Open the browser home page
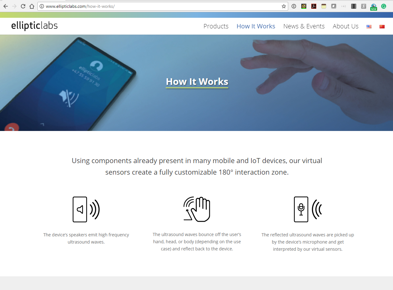This screenshot has width=393, height=290. (x=32, y=6)
